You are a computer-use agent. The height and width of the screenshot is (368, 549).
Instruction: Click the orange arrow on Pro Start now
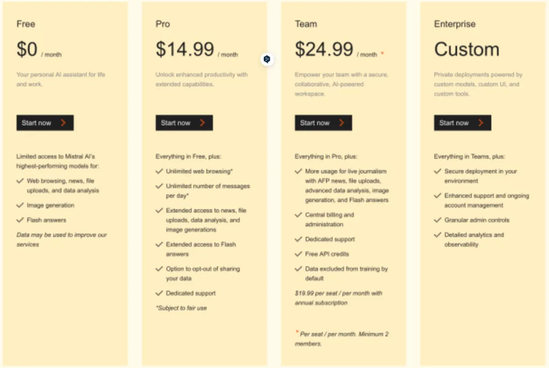coord(202,123)
